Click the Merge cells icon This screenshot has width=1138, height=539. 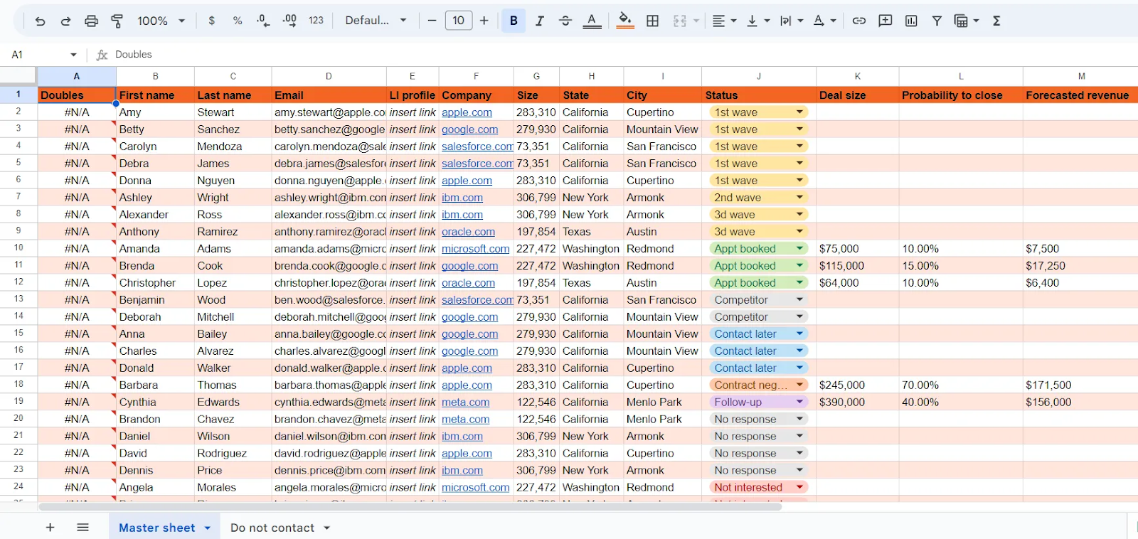(x=680, y=21)
